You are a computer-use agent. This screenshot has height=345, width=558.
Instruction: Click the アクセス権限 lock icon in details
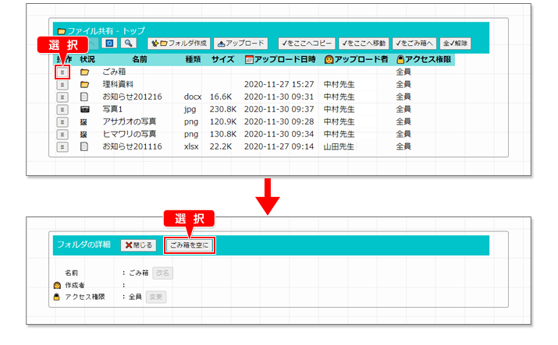(57, 297)
